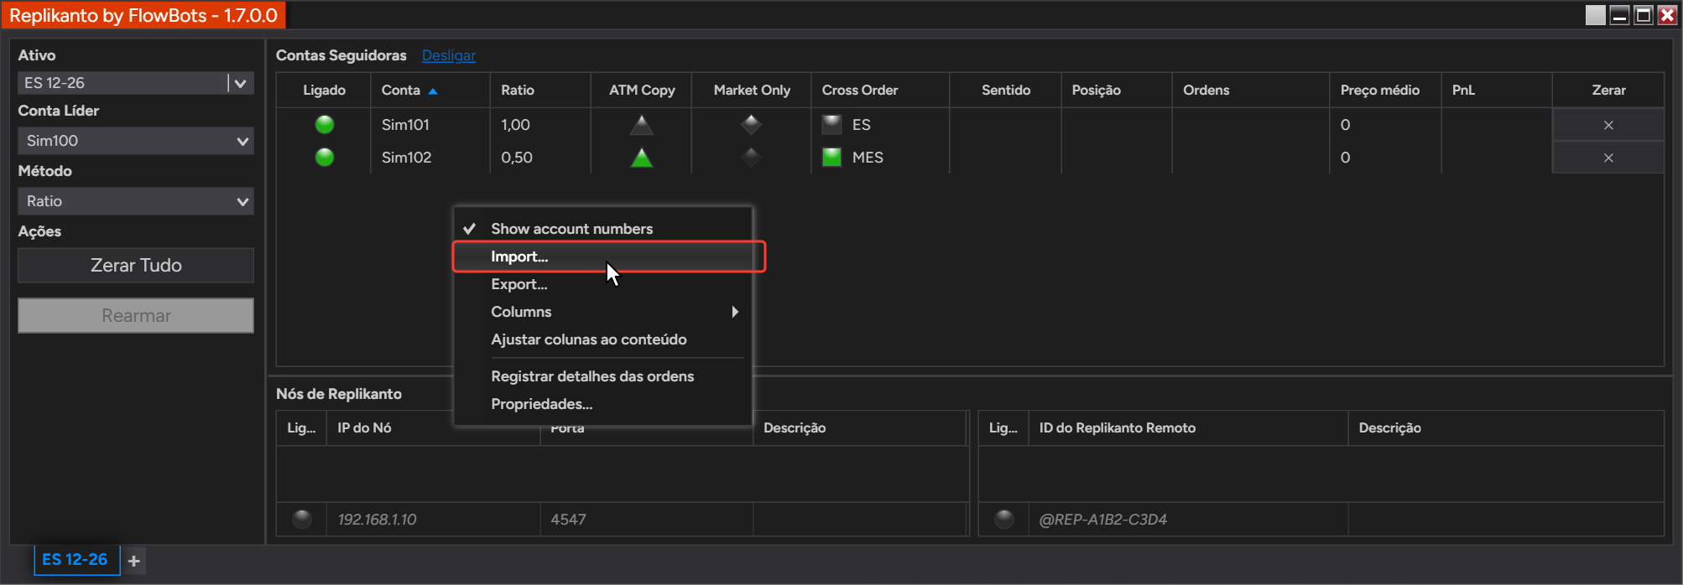Disable Cross Order box next to MES

coord(831,157)
